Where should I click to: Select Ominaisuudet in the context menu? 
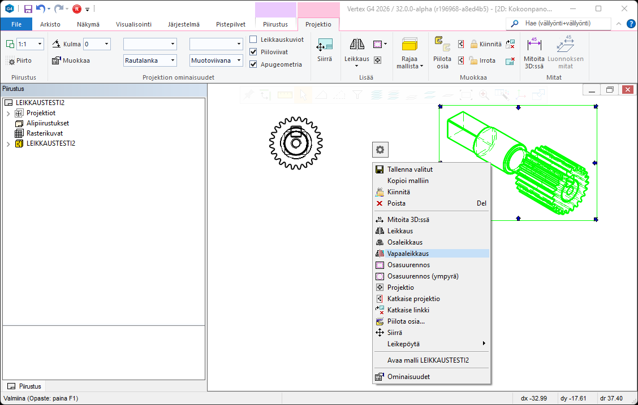[x=408, y=377]
